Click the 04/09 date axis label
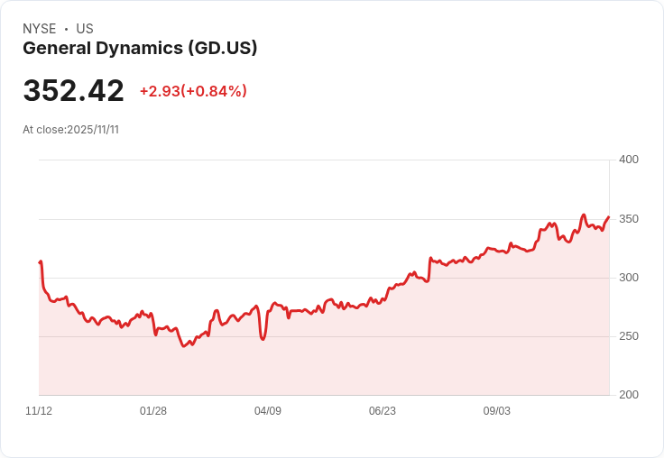 [x=268, y=411]
